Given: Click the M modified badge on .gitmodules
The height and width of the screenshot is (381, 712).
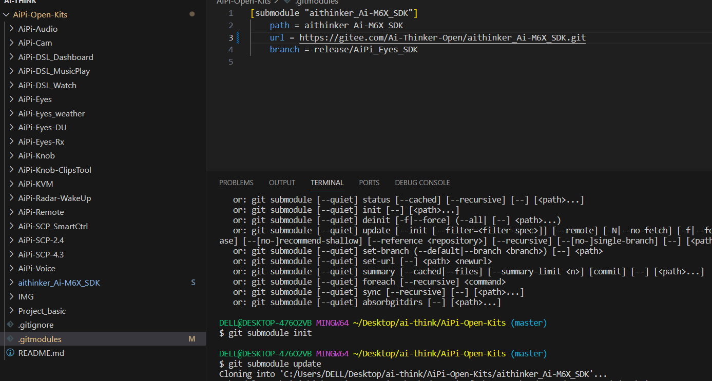Looking at the screenshot, I should tap(192, 339).
